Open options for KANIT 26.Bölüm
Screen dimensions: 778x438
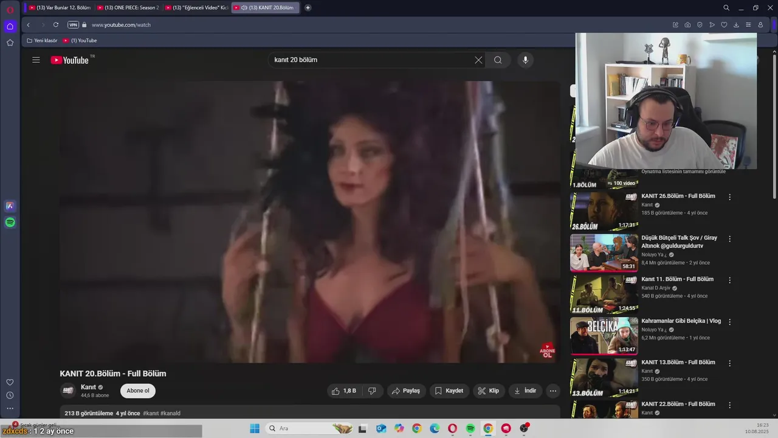[x=730, y=197]
